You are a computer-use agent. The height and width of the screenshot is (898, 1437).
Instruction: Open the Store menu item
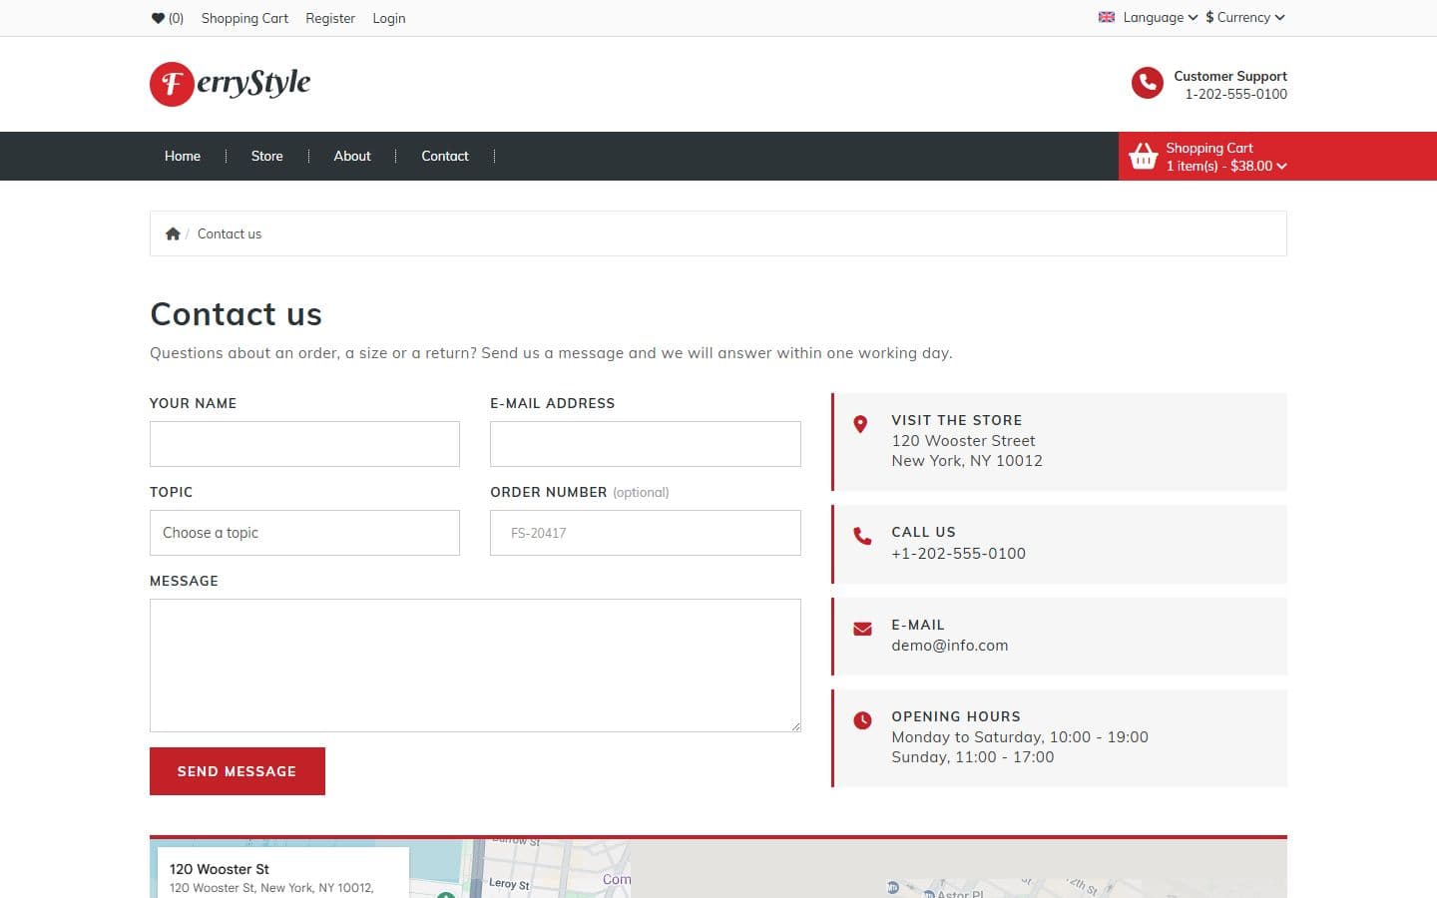(x=266, y=156)
